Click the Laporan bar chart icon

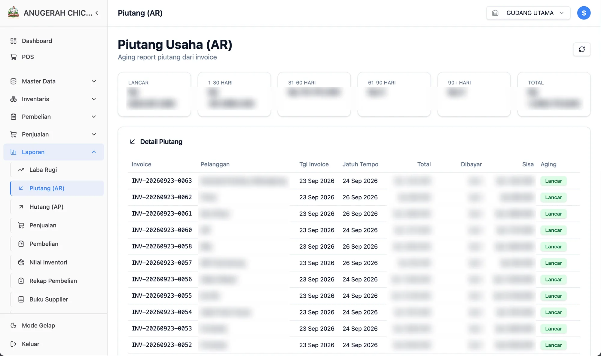pos(14,152)
